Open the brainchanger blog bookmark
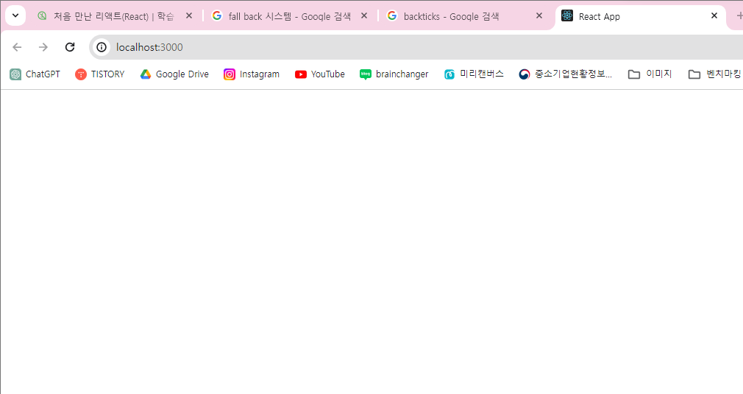This screenshot has width=743, height=394. [394, 74]
